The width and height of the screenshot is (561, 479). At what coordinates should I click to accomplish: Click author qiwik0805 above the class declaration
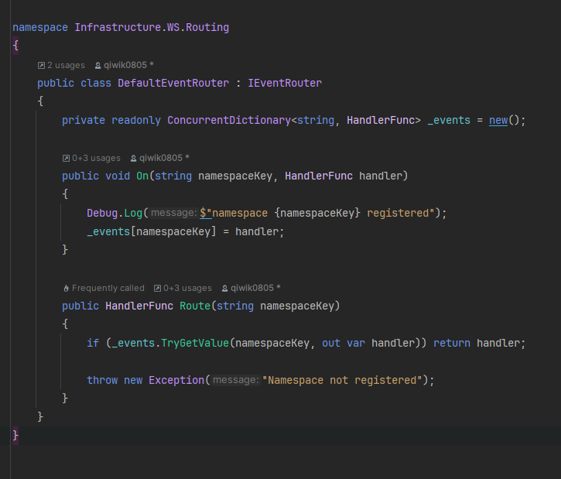point(125,65)
